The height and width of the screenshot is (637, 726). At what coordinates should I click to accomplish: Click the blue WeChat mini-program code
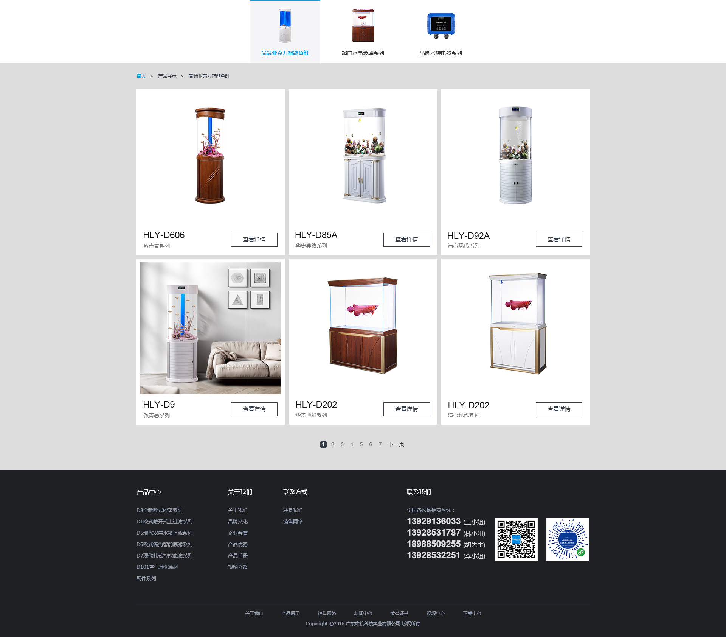(568, 539)
